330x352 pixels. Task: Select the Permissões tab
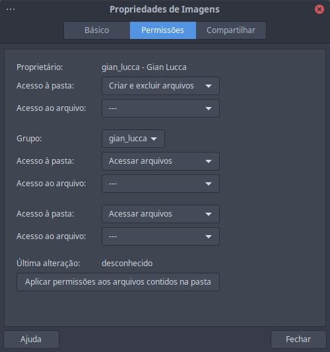[x=163, y=30]
